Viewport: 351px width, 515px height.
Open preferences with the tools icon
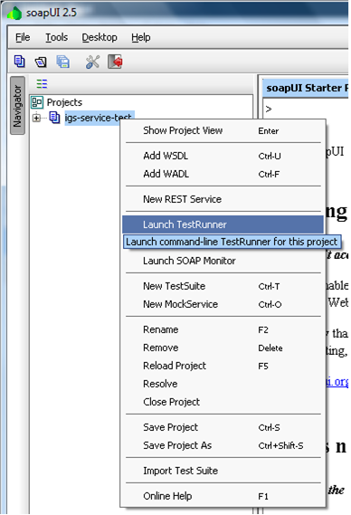pos(92,62)
